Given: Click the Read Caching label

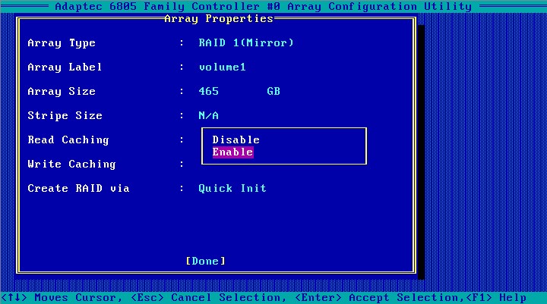Looking at the screenshot, I should [x=68, y=140].
